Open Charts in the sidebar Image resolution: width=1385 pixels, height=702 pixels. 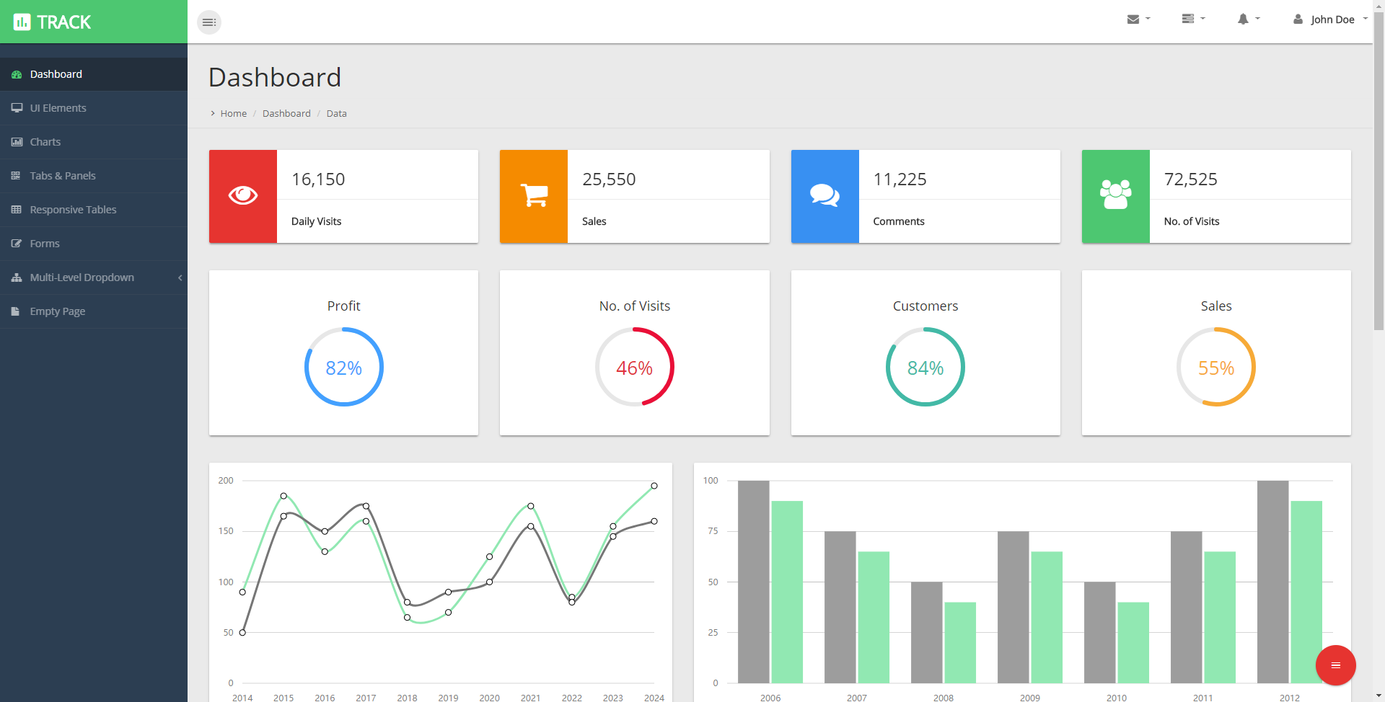[x=94, y=142]
